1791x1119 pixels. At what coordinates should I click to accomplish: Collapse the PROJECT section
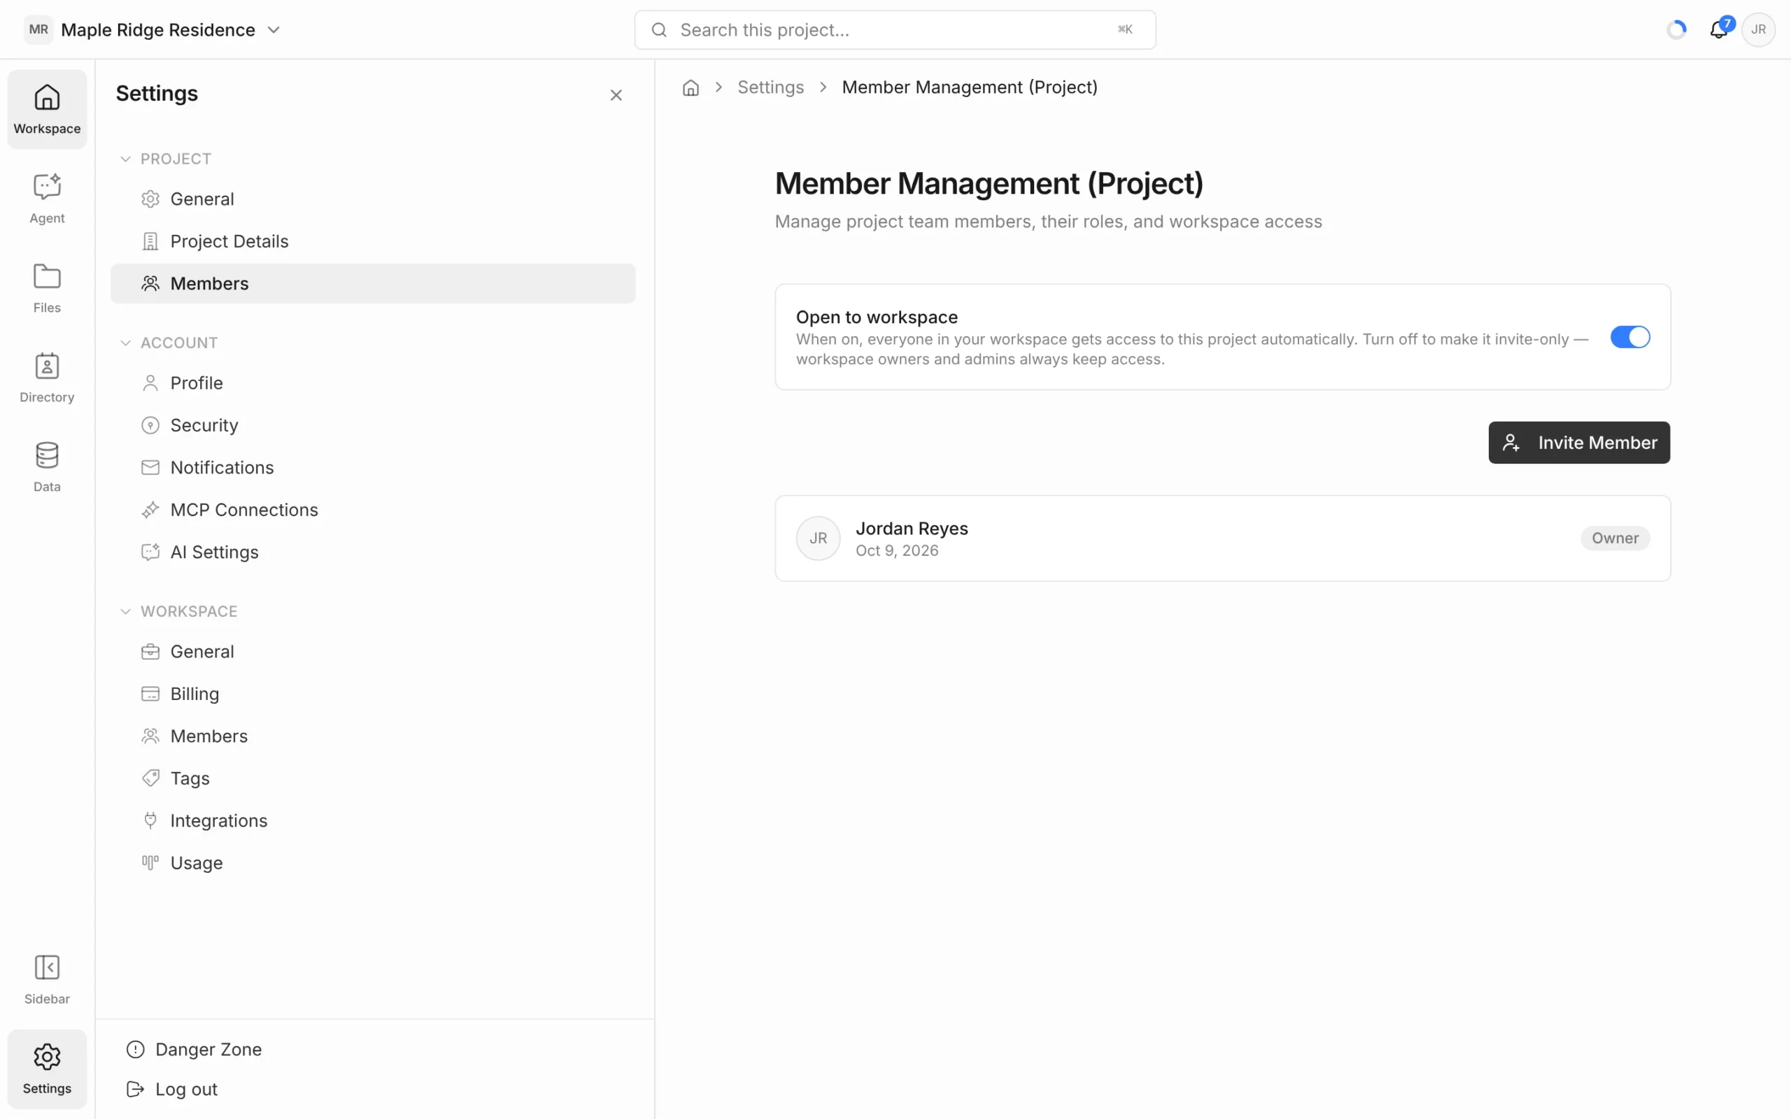[166, 158]
